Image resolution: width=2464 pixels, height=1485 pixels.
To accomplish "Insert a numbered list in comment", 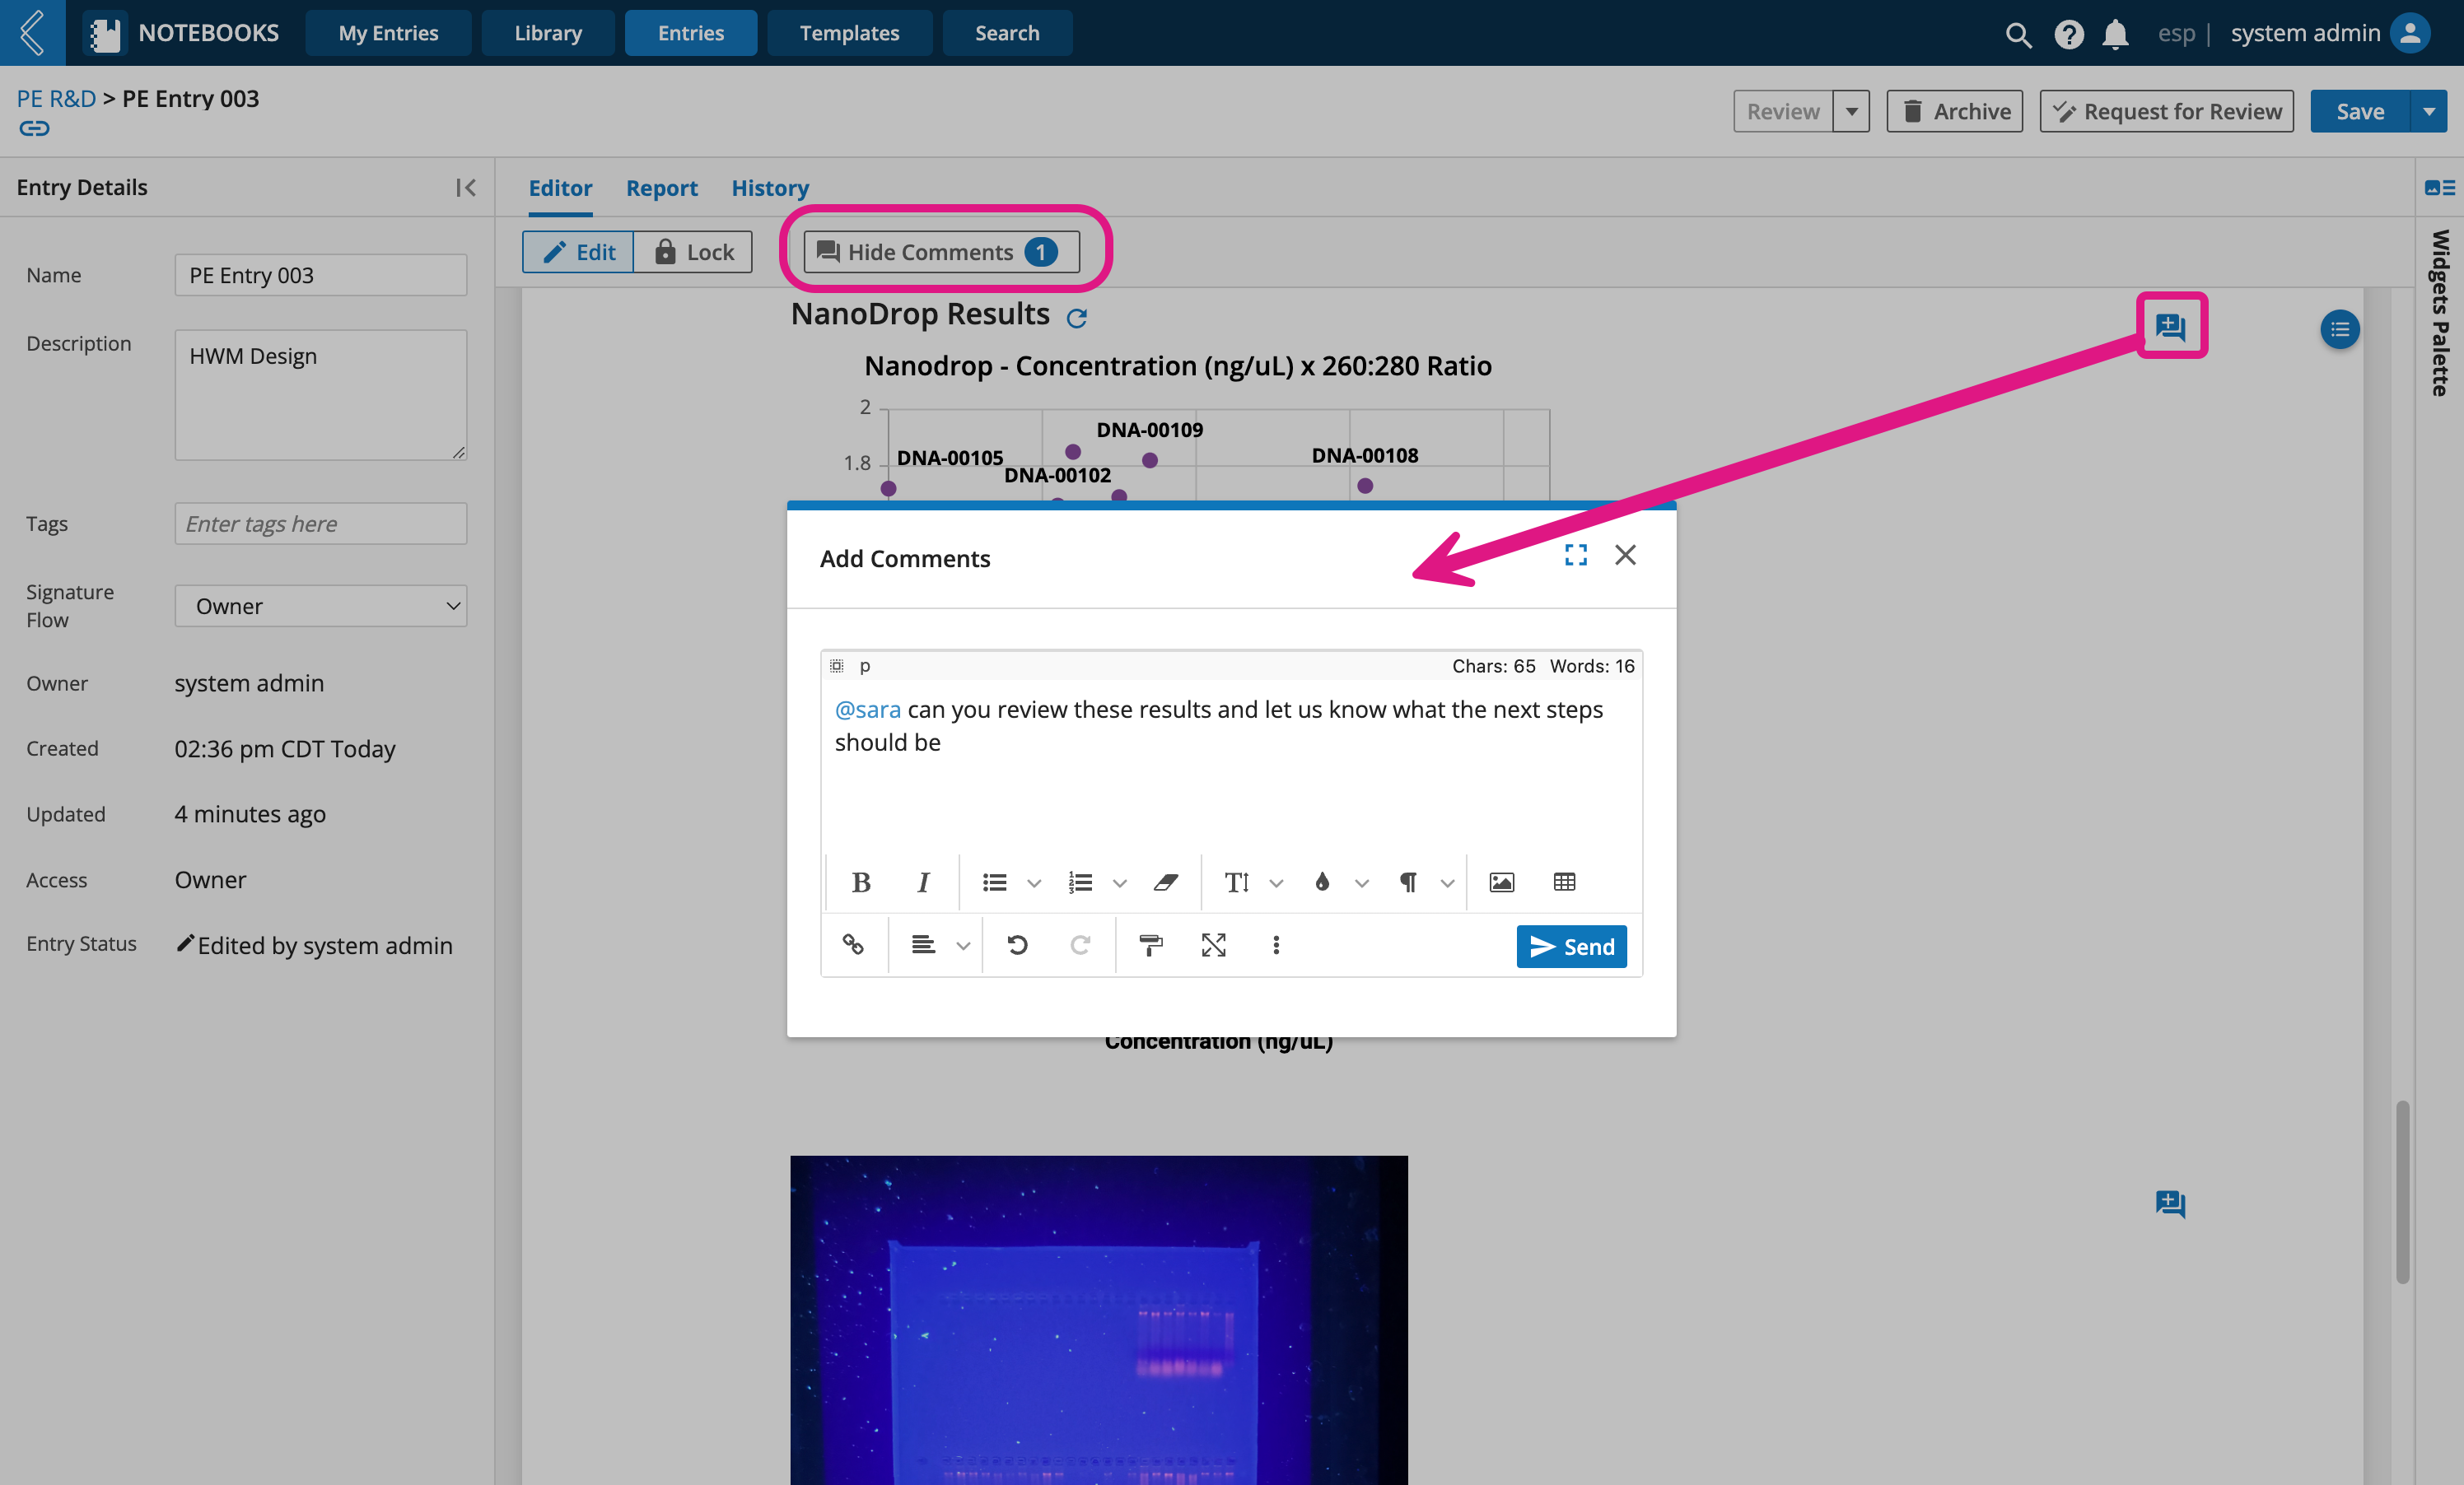I will pyautogui.click(x=1080, y=882).
